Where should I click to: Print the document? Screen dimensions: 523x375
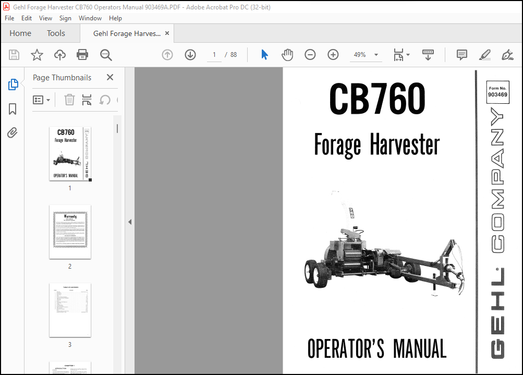[x=82, y=55]
